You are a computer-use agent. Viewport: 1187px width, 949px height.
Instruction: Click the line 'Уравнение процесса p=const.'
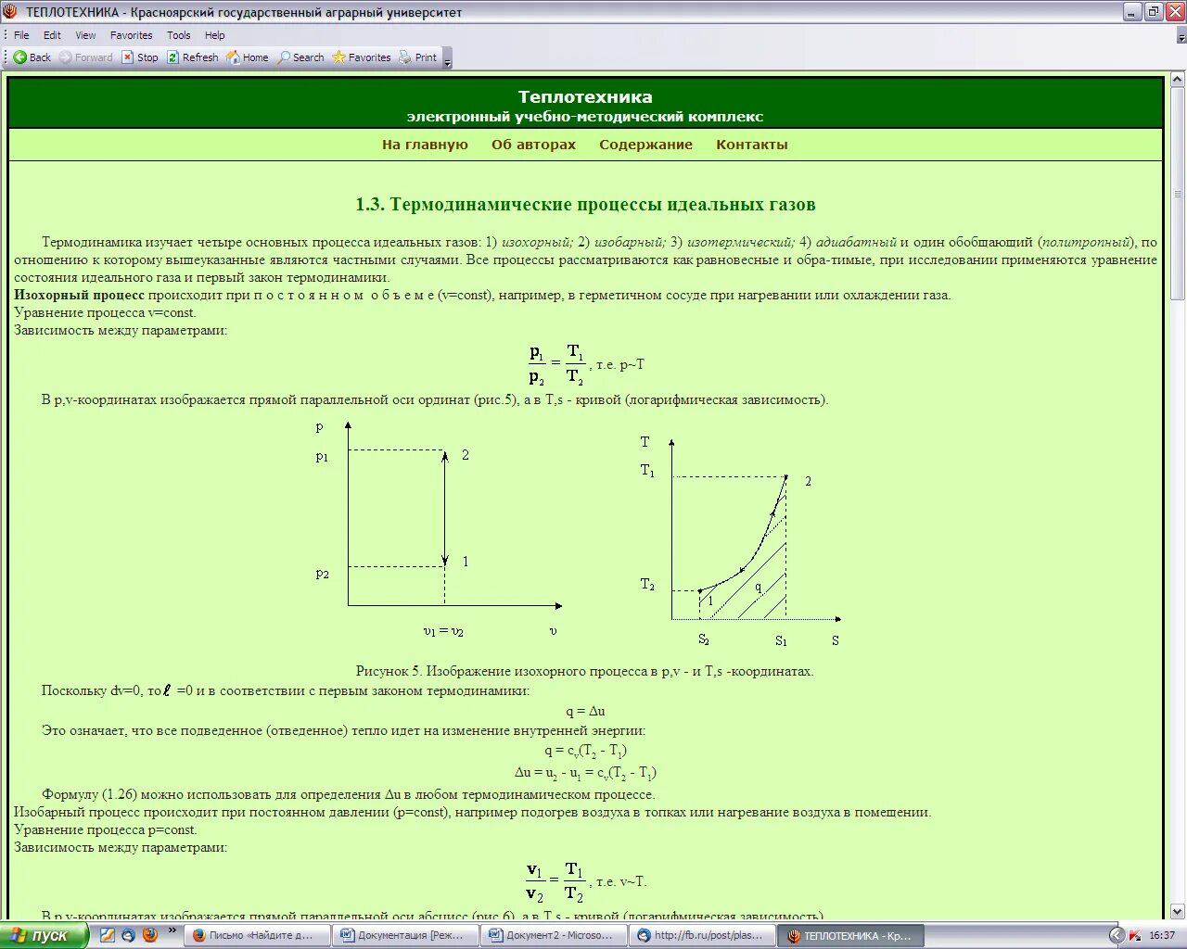(106, 829)
